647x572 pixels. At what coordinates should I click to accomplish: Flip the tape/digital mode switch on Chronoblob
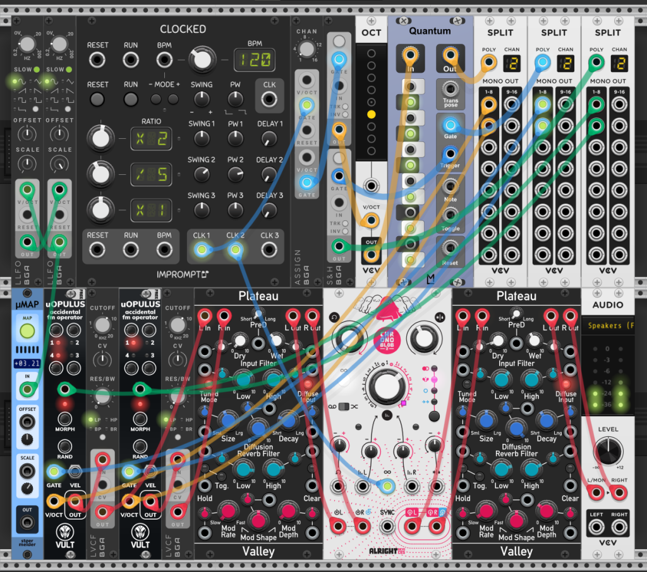[343, 407]
